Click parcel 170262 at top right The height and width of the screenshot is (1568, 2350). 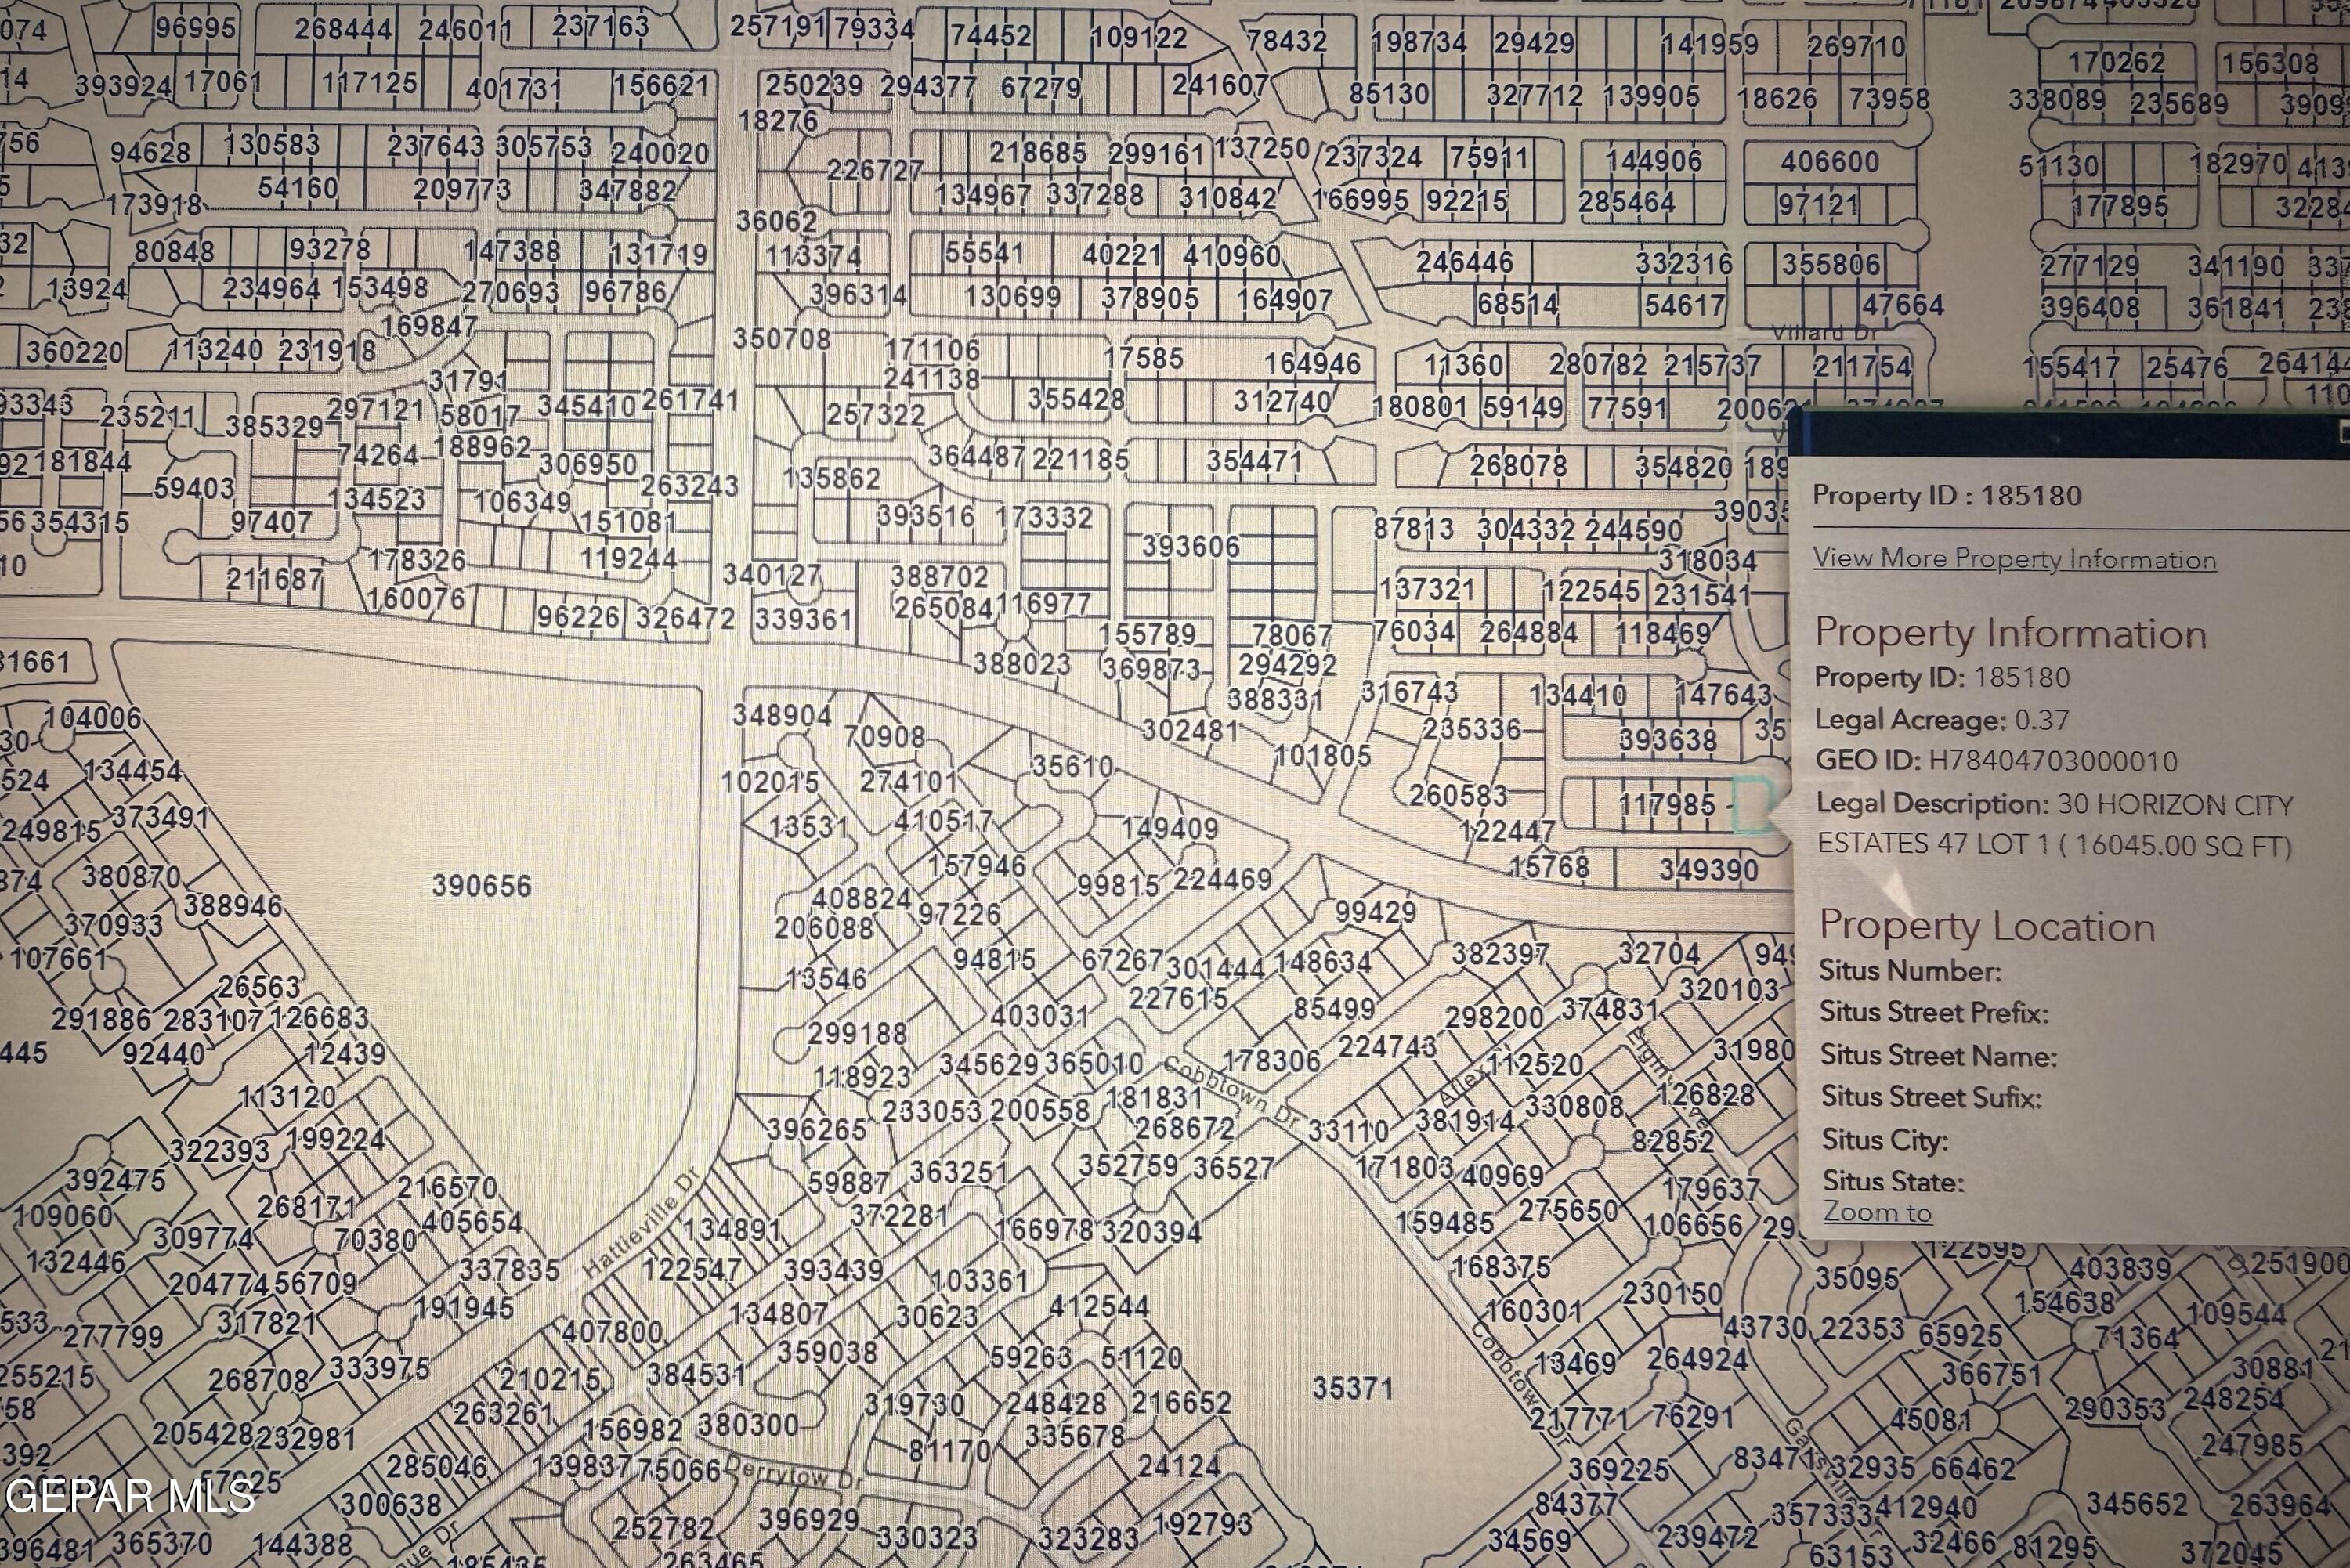point(2116,63)
